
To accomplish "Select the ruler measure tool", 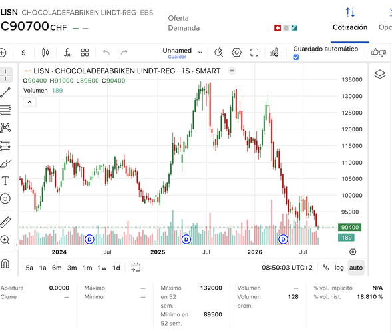I will pyautogui.click(x=5, y=222).
